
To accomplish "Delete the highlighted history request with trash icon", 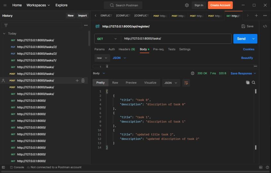I will pos(83,81).
